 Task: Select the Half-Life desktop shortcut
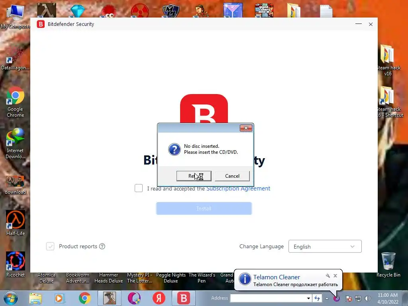click(x=16, y=223)
